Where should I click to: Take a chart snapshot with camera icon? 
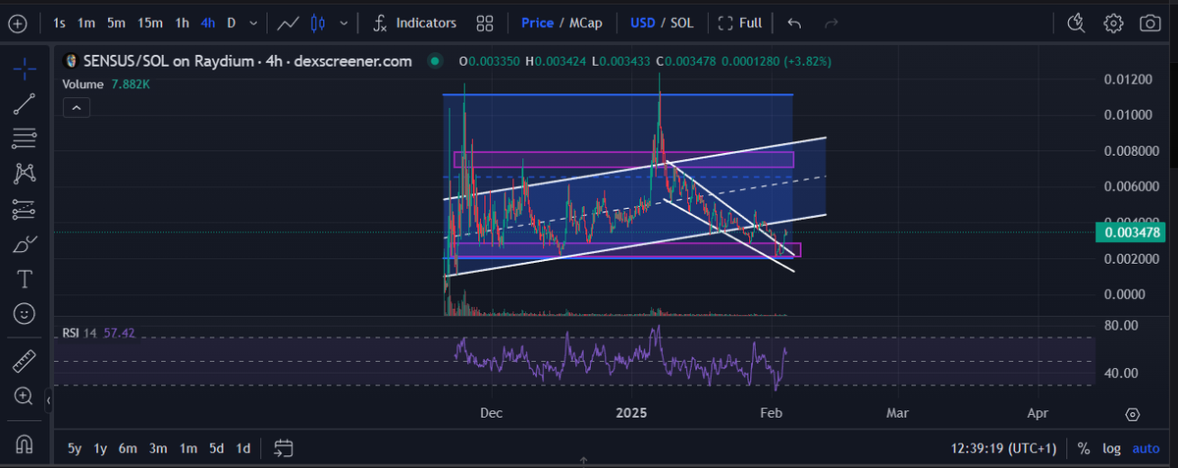[1150, 23]
